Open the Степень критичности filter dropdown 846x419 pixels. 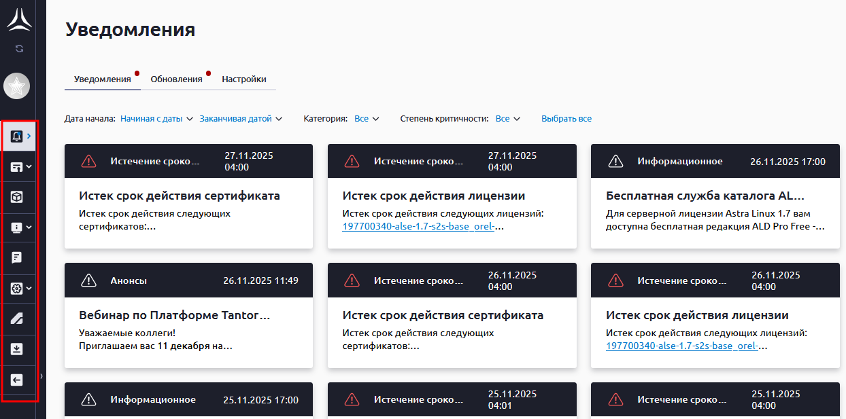coord(507,119)
